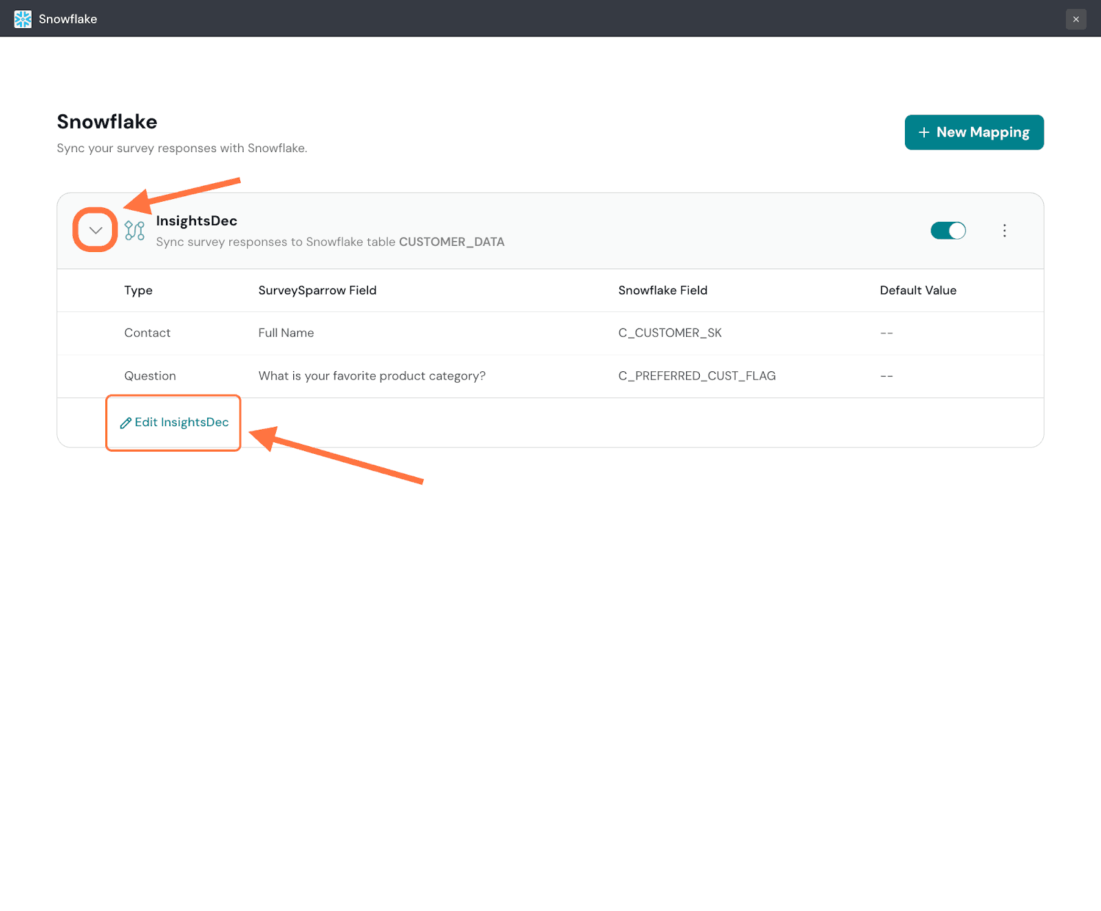Open the Edit InsightsDec link text
The width and height of the screenshot is (1101, 911).
[182, 422]
